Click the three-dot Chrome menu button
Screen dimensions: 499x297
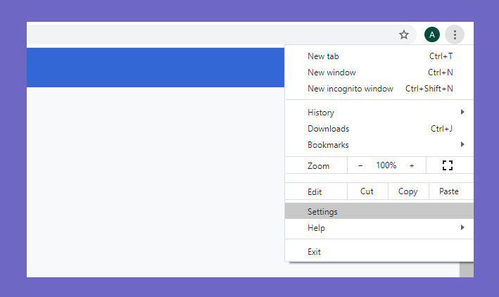tap(455, 34)
